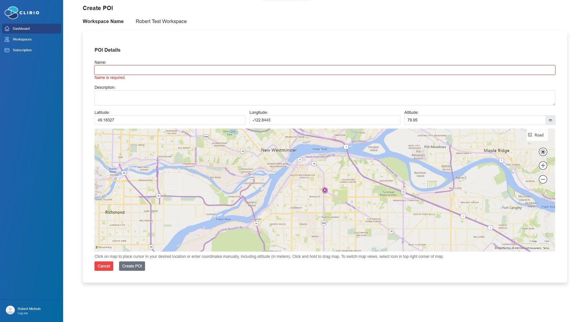This screenshot has width=573, height=322.
Task: Click the Description resize handle
Action: click(554, 104)
